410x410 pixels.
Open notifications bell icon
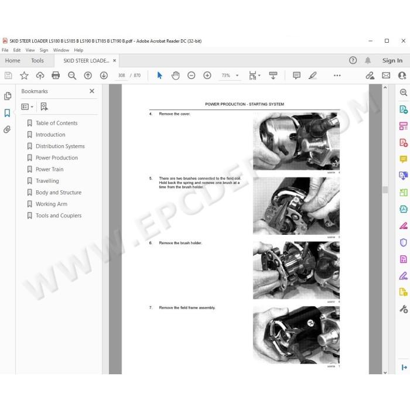click(368, 60)
